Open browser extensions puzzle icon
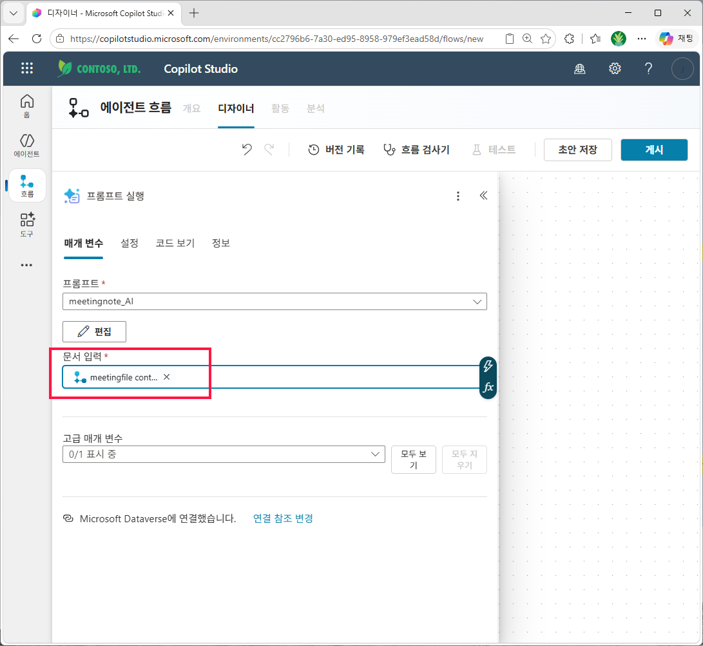The width and height of the screenshot is (703, 646). [569, 39]
